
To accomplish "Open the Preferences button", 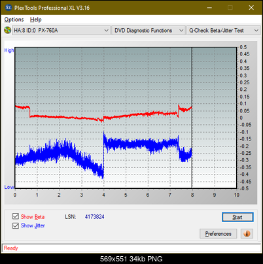I will 218,234.
